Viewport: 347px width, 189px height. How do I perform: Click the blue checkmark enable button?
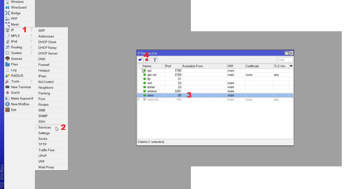pyautogui.click(x=140, y=60)
